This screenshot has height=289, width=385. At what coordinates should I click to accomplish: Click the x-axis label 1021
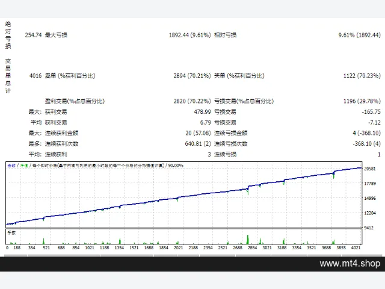point(90,247)
